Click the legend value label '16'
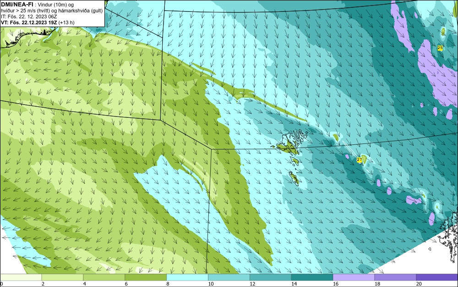The width and height of the screenshot is (458, 287). tap(336, 284)
